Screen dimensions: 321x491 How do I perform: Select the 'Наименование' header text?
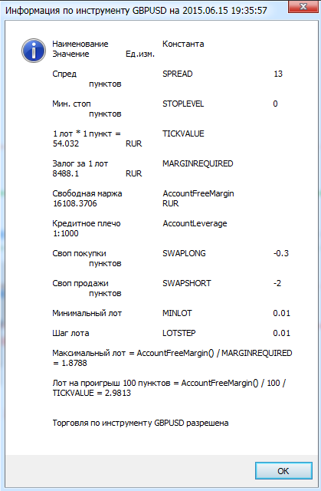(x=80, y=44)
